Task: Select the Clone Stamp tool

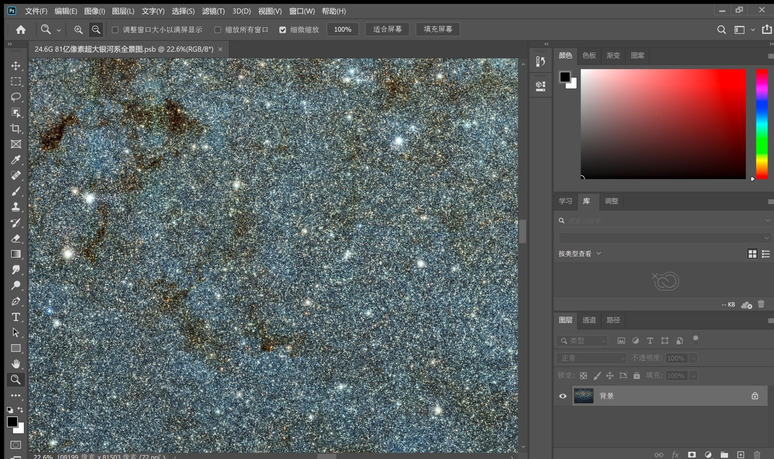Action: click(x=16, y=207)
